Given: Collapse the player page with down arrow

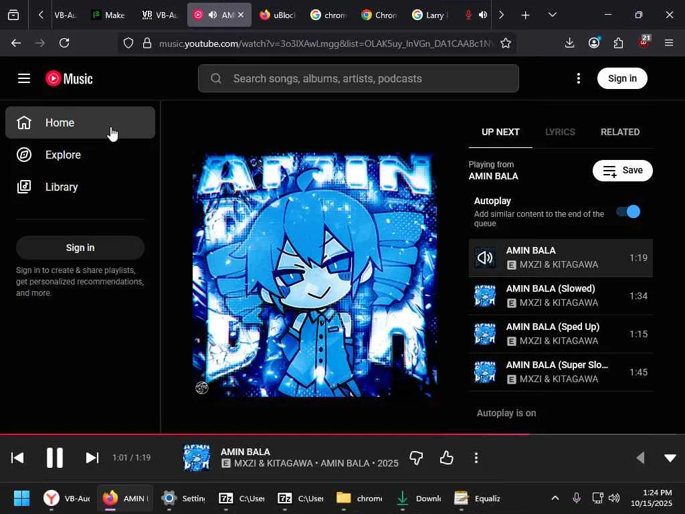Looking at the screenshot, I should tap(670, 458).
